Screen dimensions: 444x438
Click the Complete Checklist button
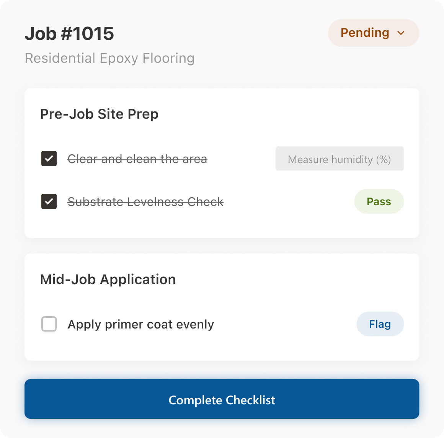tap(222, 399)
